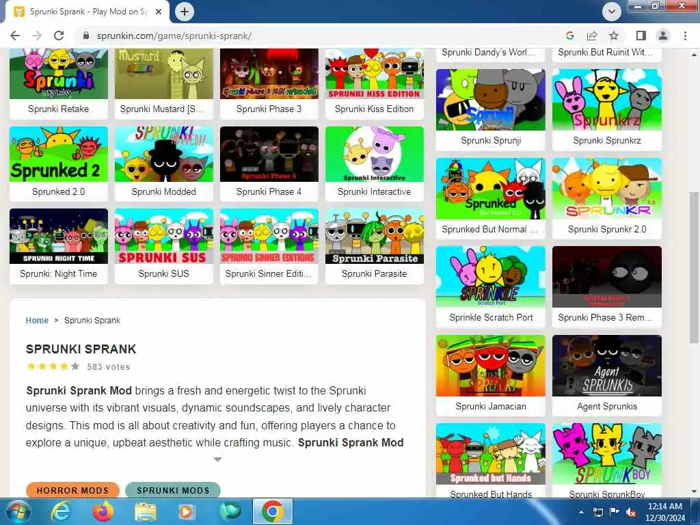
Task: Open the Sprunked 2.0 game thumbnail
Action: click(59, 154)
